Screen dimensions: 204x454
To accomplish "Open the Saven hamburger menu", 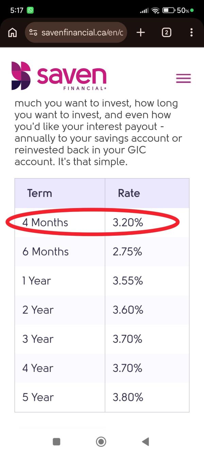I will 183,79.
